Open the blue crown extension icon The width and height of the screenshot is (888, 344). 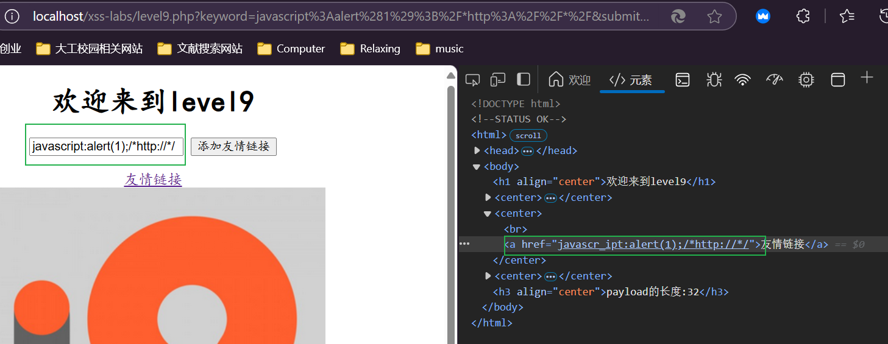click(x=762, y=16)
